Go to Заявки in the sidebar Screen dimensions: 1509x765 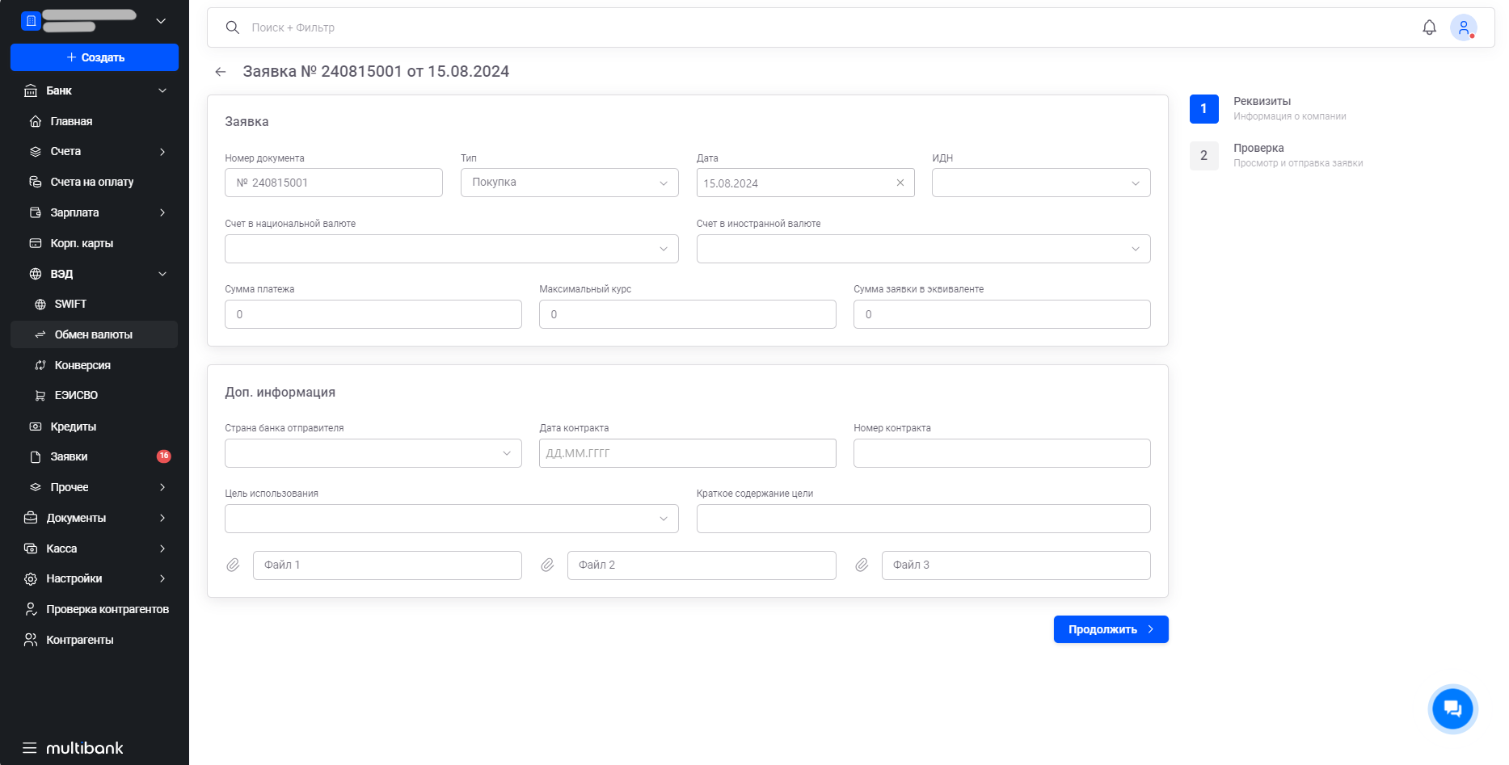pos(70,456)
